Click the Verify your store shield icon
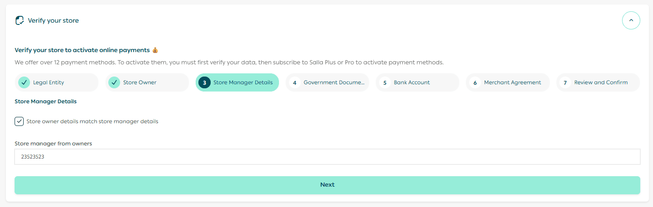The height and width of the screenshot is (207, 653). tap(20, 20)
